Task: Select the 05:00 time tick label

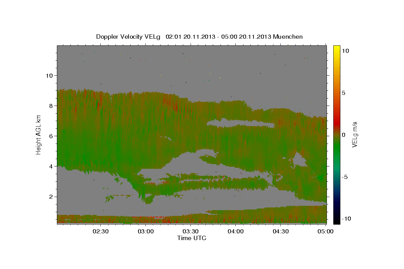Action: pyautogui.click(x=326, y=231)
